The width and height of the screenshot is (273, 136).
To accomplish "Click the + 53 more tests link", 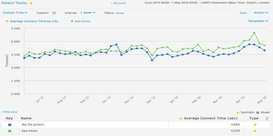I will point(118,3).
